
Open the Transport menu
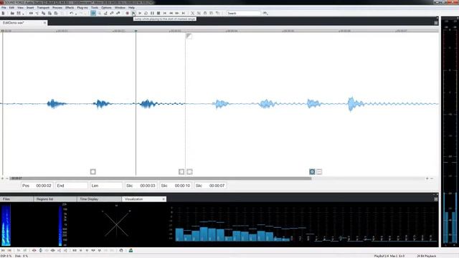click(x=43, y=8)
